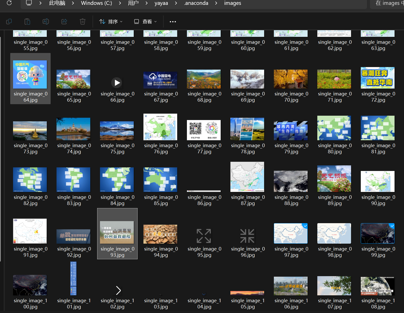This screenshot has height=313, width=404.
Task: Select single_image_085.jpg Australia map thumbnail
Action: tap(160, 180)
